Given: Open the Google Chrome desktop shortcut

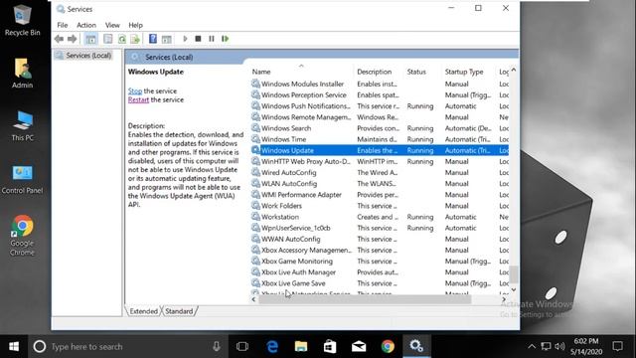Looking at the screenshot, I should (x=22, y=236).
